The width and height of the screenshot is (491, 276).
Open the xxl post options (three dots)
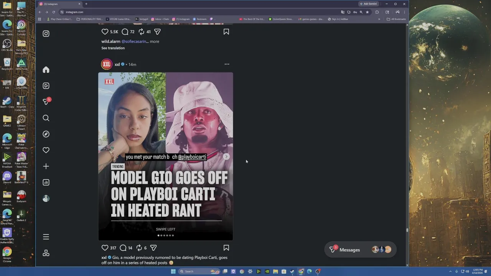(x=227, y=64)
